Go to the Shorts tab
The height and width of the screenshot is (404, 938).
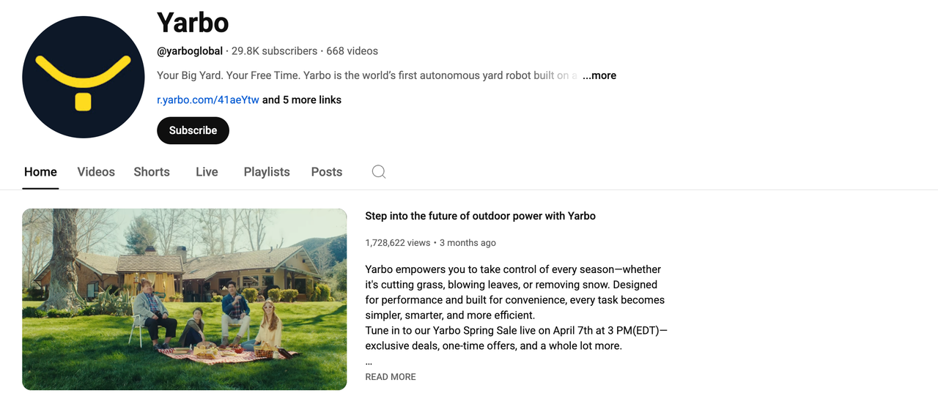[152, 172]
